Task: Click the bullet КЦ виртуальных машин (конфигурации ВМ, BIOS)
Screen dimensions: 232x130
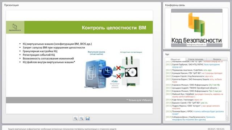Action: coord(57,44)
